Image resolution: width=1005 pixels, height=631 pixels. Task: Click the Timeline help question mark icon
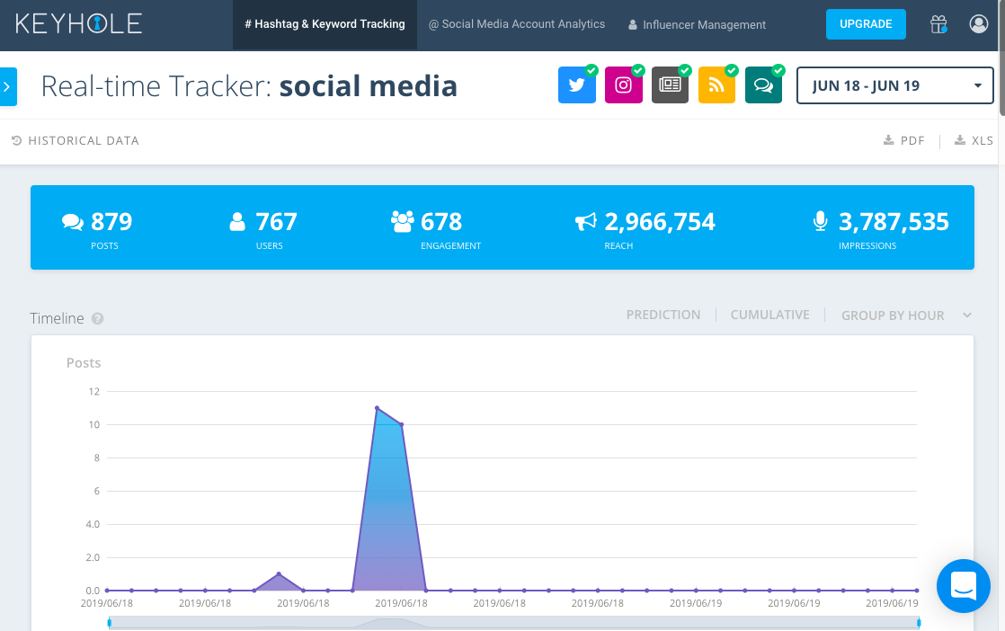98,318
